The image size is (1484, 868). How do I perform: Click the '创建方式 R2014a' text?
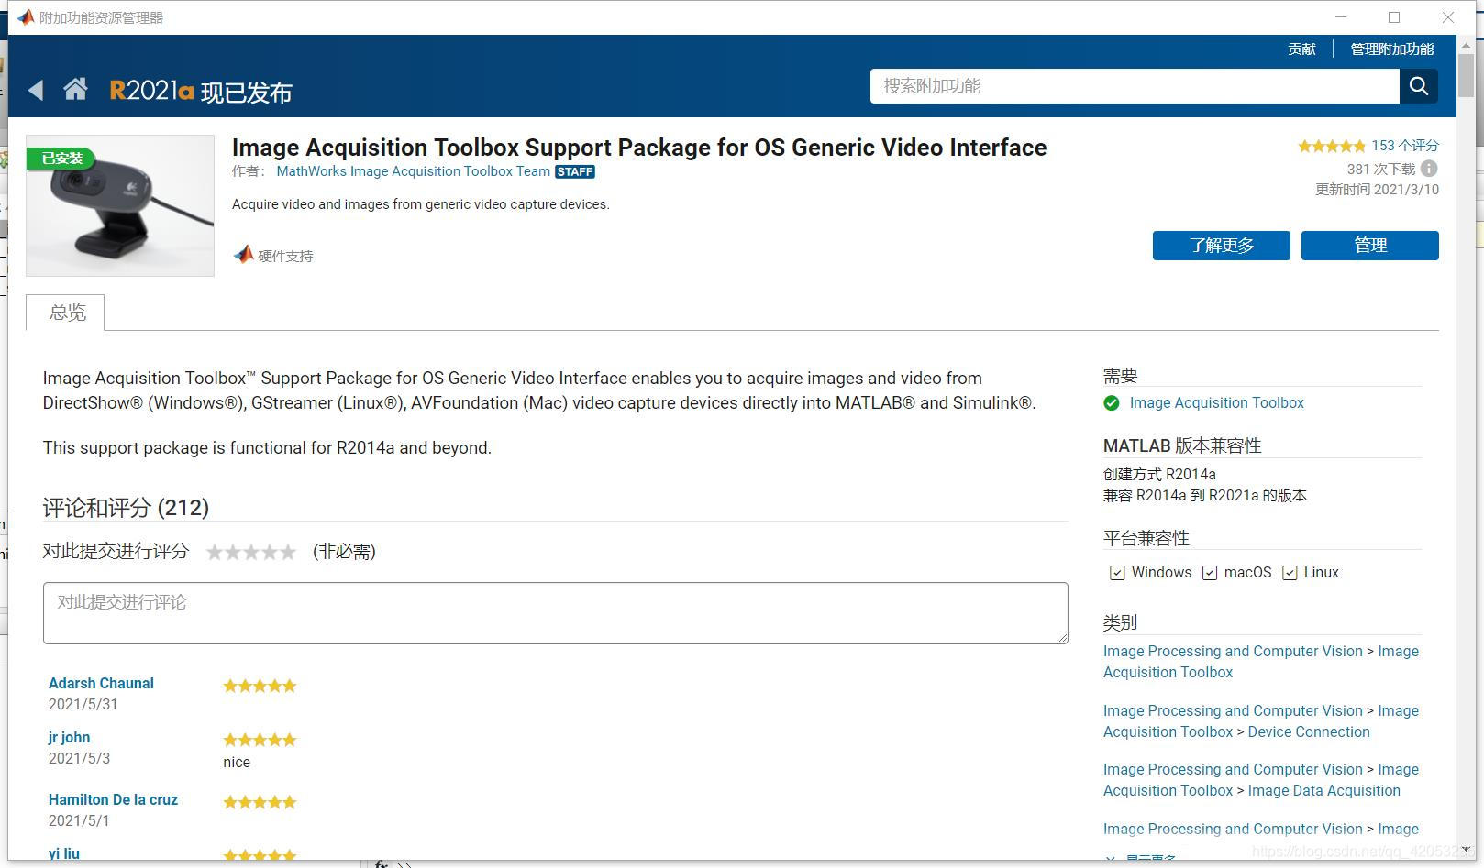pos(1159,475)
